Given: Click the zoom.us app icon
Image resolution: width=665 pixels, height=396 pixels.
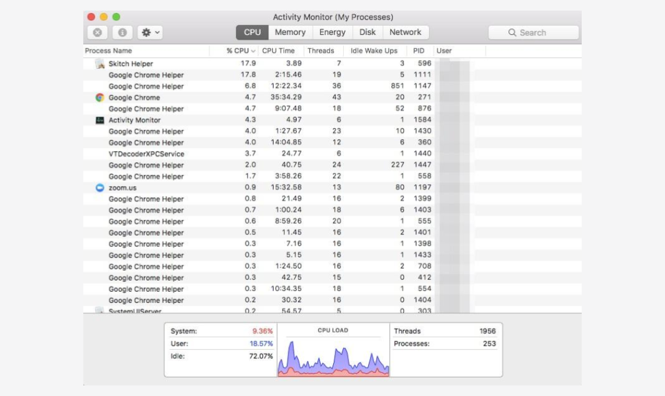Looking at the screenshot, I should (100, 187).
